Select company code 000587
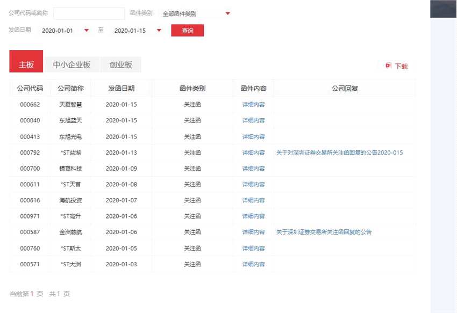Viewport: 457px width, 313px height. [30, 232]
